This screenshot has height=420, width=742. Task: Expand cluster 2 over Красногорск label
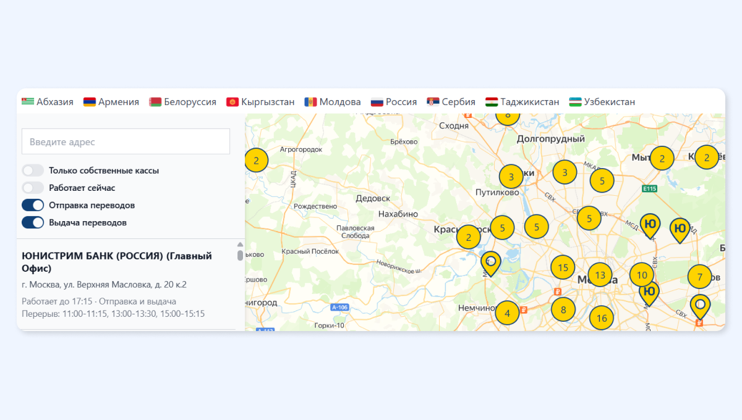pyautogui.click(x=468, y=237)
